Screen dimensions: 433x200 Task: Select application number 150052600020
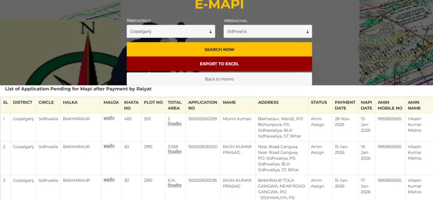pos(203,147)
